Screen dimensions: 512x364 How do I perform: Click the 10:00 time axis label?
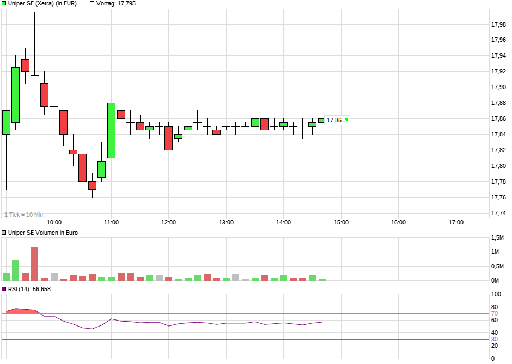click(x=54, y=222)
